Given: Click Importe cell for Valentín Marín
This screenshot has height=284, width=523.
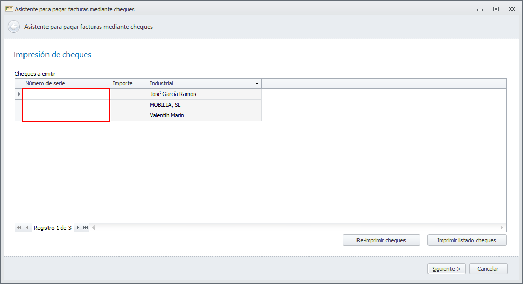Looking at the screenshot, I should pyautogui.click(x=129, y=115).
